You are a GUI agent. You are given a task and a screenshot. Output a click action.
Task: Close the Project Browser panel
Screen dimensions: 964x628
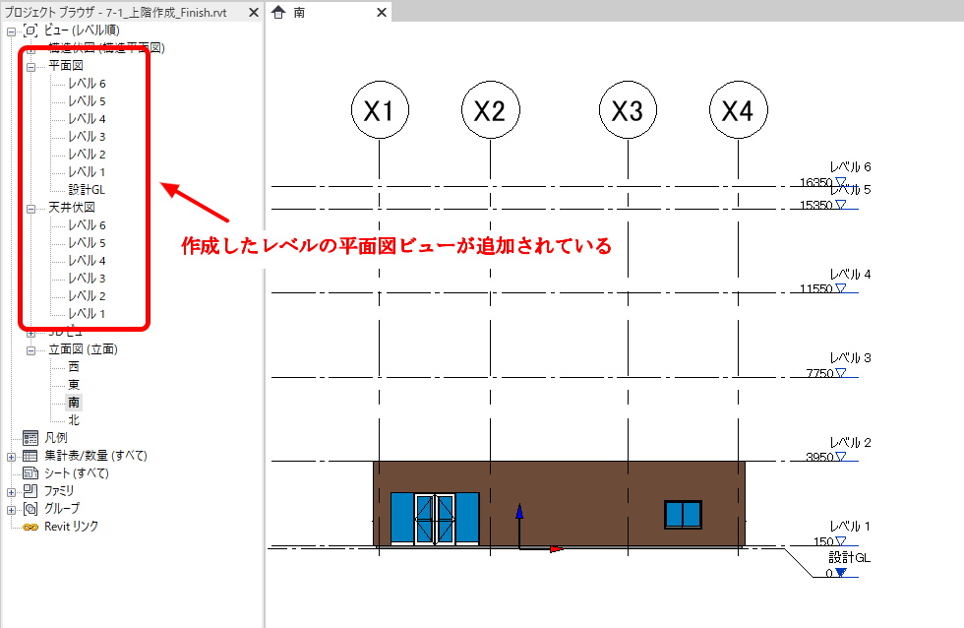(254, 12)
